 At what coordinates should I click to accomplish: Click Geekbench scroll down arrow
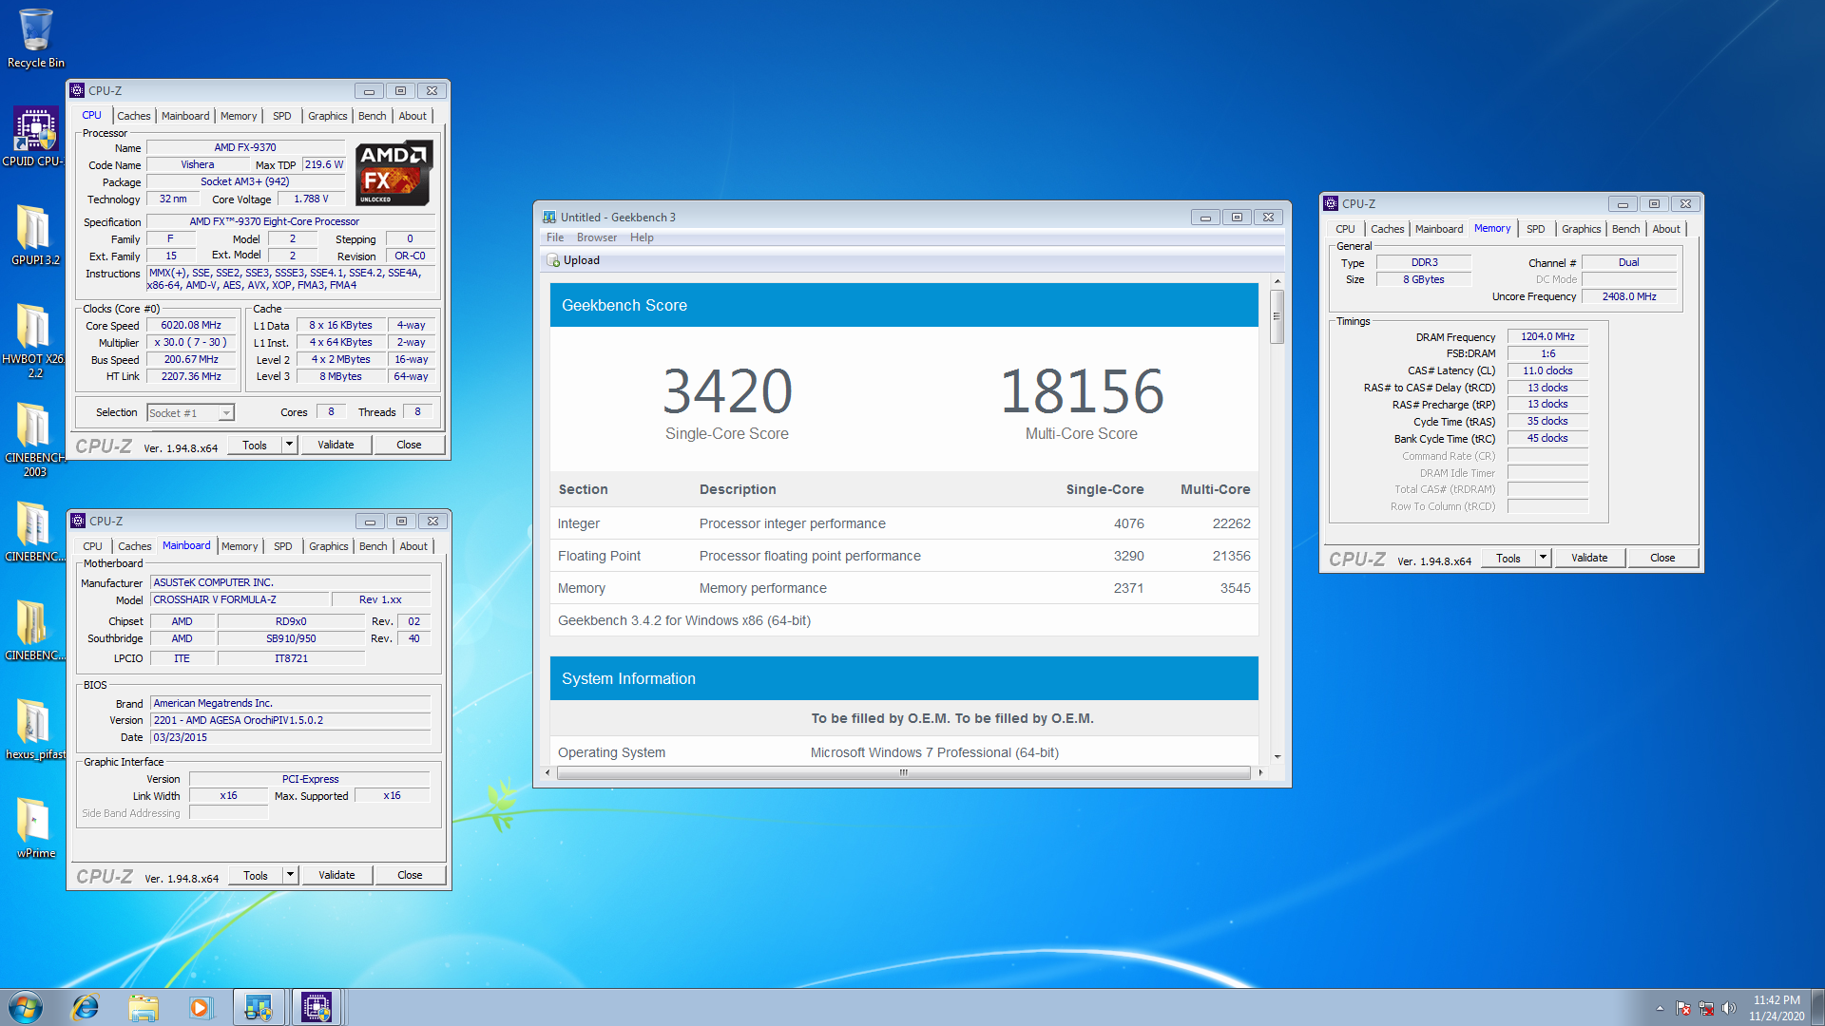click(1277, 757)
